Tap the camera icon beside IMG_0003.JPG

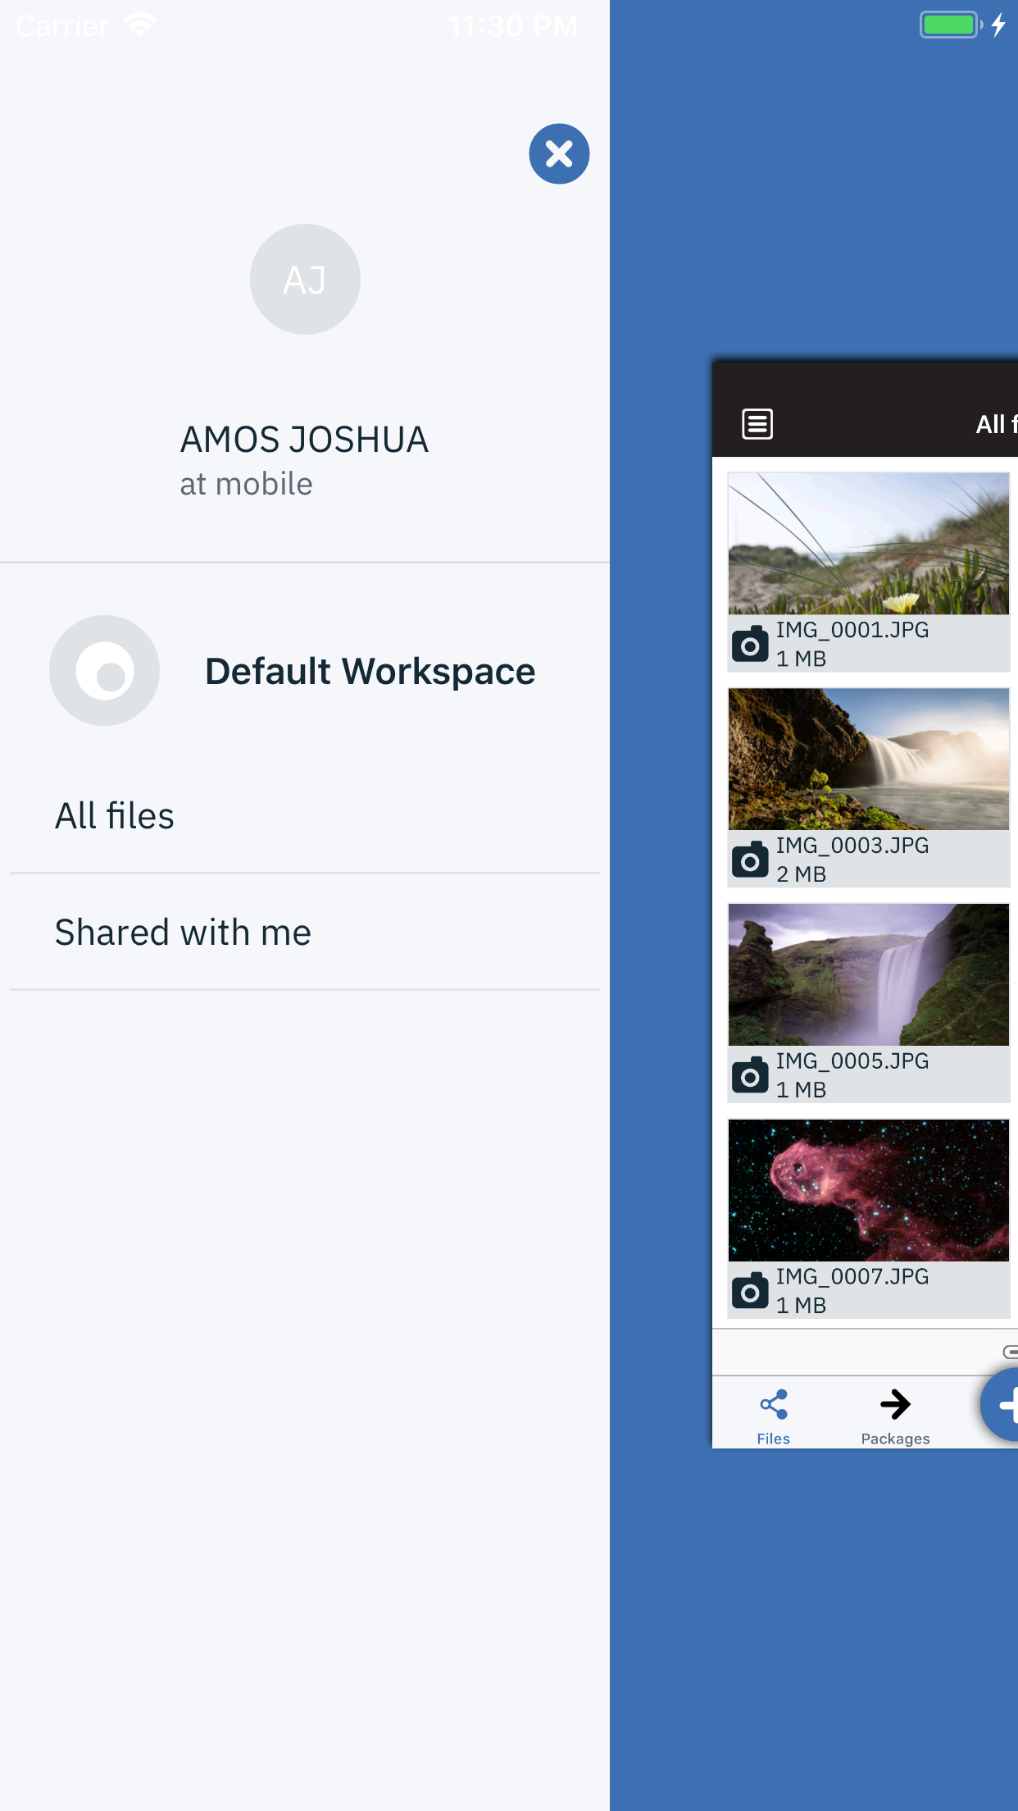pos(749,860)
